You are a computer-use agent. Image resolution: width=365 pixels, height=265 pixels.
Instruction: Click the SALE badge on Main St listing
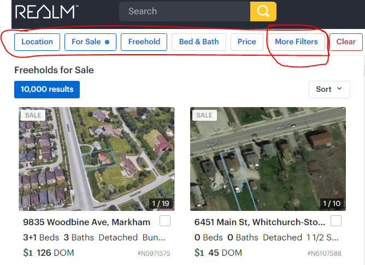204,115
